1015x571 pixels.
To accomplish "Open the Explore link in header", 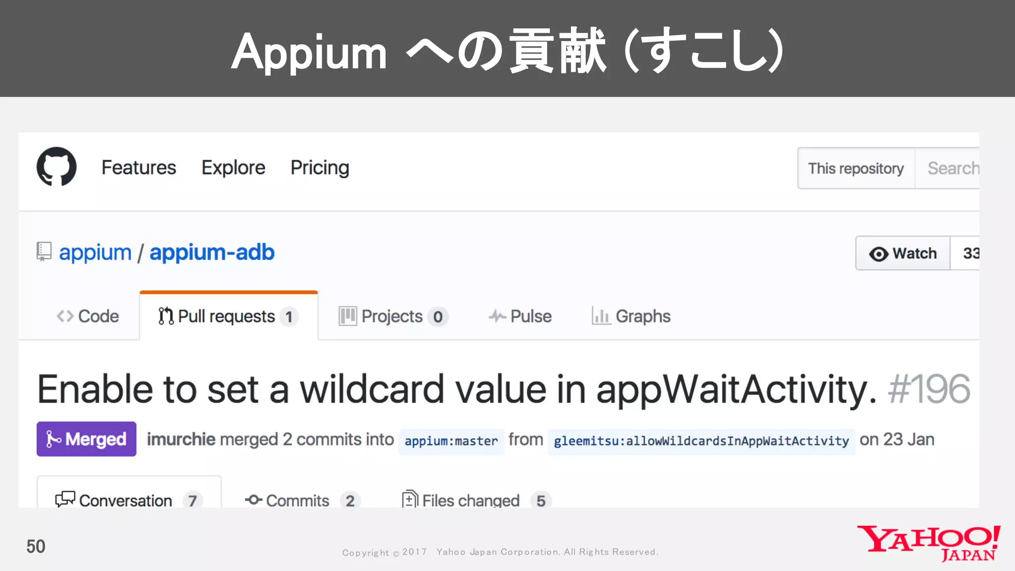I will [x=233, y=168].
